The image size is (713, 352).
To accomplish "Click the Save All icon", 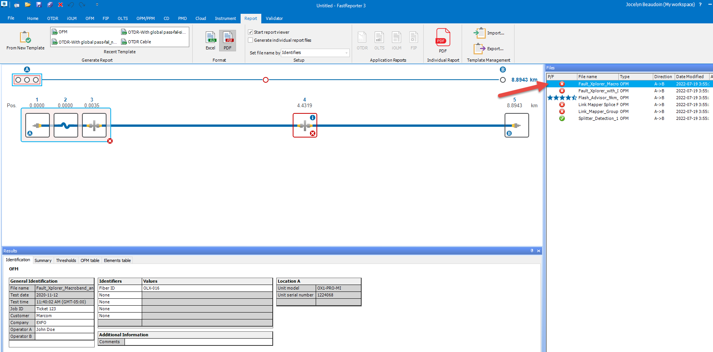I will point(50,5).
